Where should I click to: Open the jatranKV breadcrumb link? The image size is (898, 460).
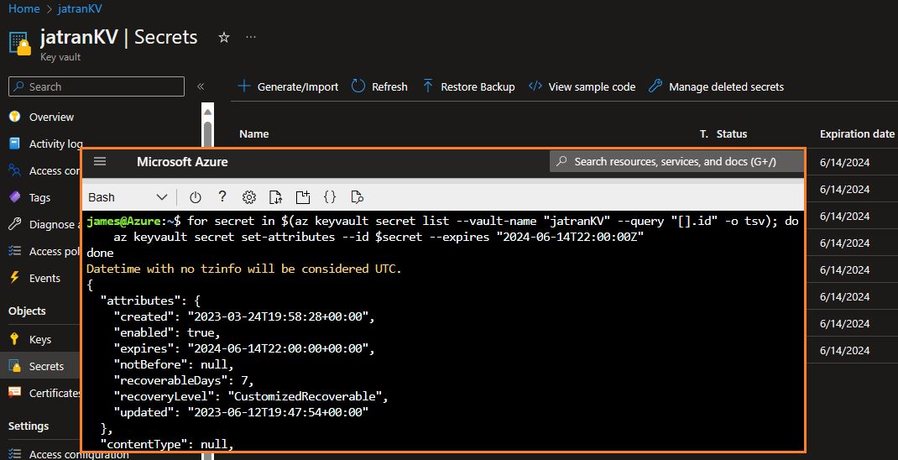81,9
